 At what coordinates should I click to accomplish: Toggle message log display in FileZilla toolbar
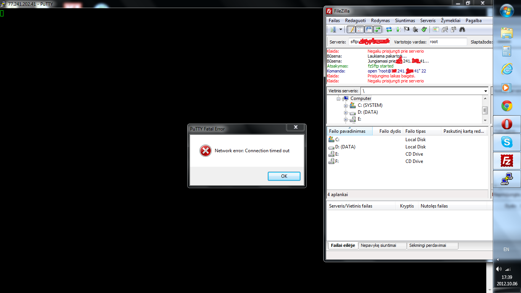[x=351, y=29]
